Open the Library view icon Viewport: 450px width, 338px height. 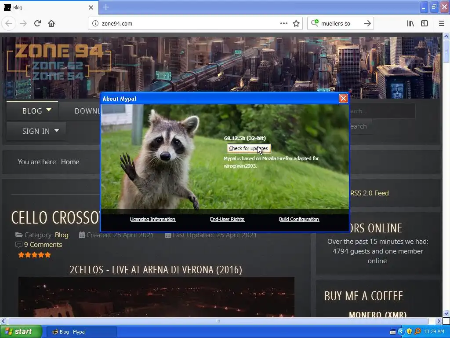410,23
